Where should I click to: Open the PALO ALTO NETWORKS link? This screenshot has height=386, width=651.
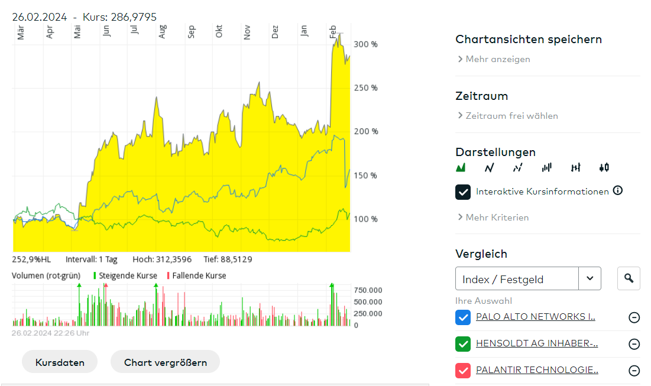(534, 316)
